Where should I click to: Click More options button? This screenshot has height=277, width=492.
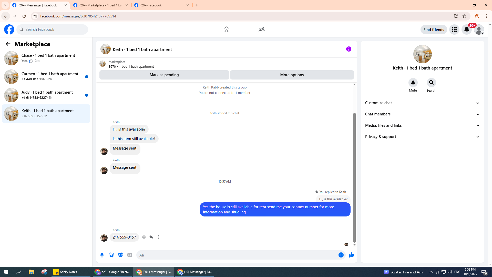coord(292,75)
